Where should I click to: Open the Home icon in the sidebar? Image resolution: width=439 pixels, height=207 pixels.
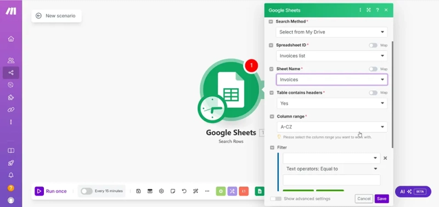[x=11, y=39]
